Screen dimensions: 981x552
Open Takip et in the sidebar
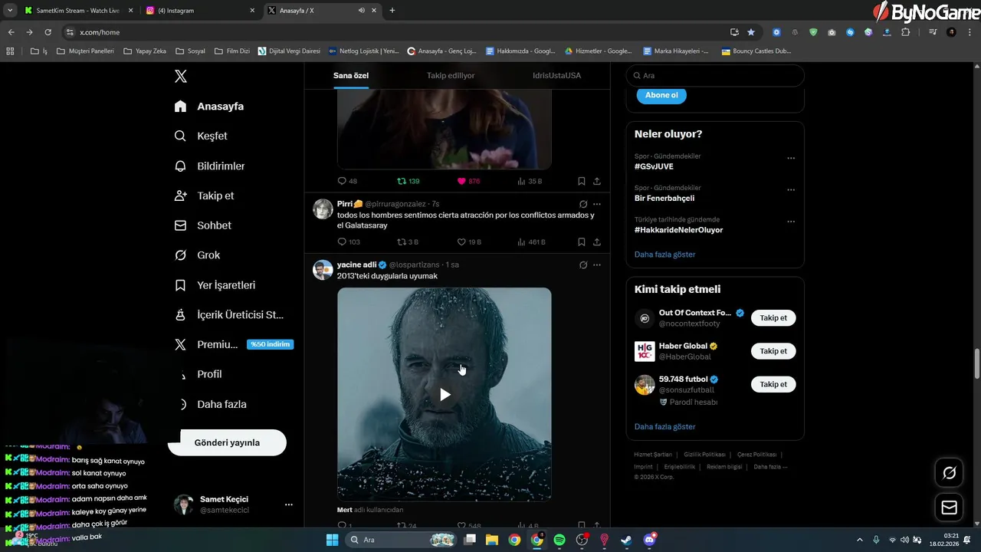click(205, 196)
